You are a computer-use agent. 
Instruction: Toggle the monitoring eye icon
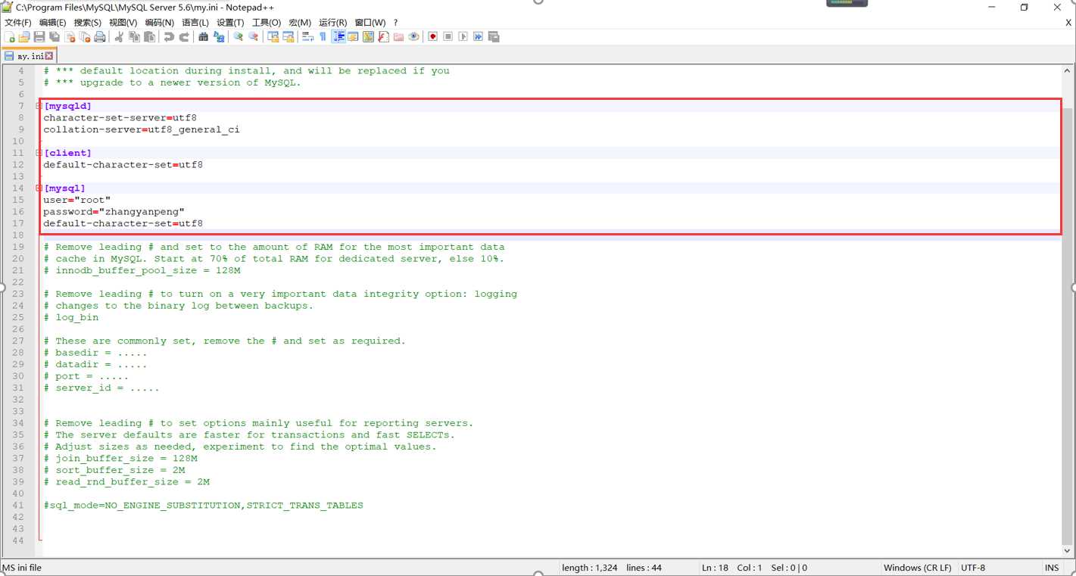(x=413, y=36)
